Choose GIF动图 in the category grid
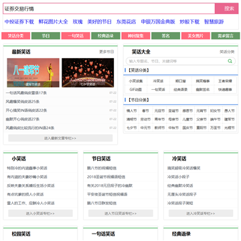The height and width of the screenshot is (241, 241). (136, 90)
